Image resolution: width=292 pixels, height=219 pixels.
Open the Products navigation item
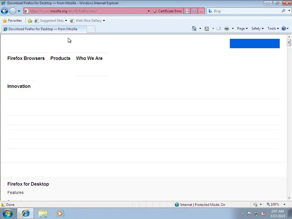pos(60,58)
